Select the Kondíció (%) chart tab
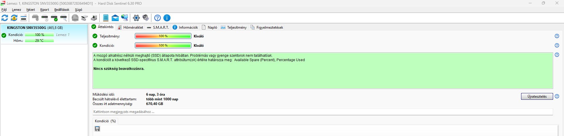Image resolution: width=564 pixels, height=136 pixels. click(x=105, y=121)
